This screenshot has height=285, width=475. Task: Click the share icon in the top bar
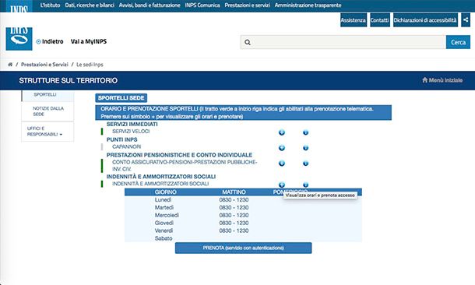click(x=466, y=20)
